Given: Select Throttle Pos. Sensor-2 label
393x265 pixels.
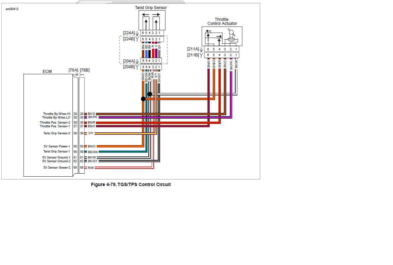Looking at the screenshot, I should point(55,123).
